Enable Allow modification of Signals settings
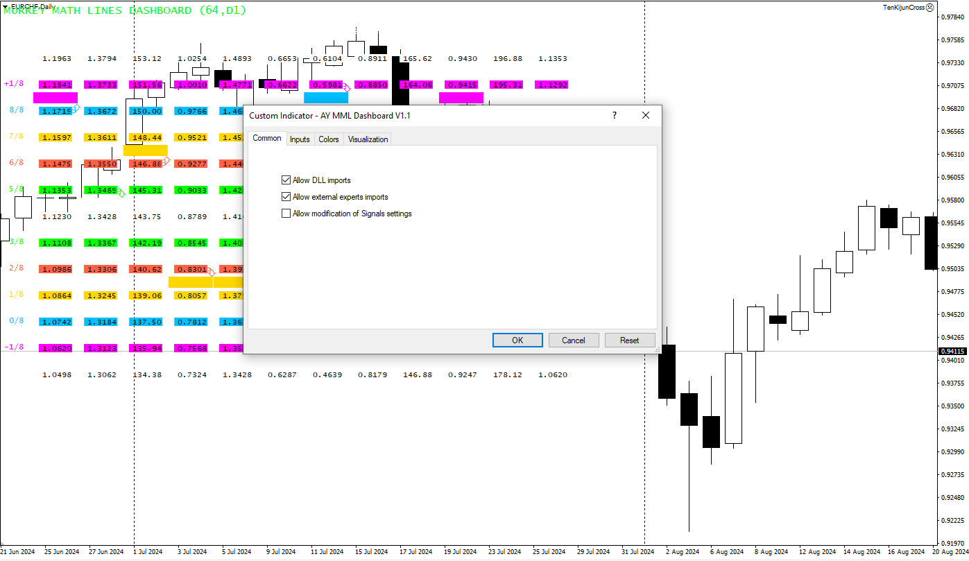The image size is (969, 561). coord(286,214)
